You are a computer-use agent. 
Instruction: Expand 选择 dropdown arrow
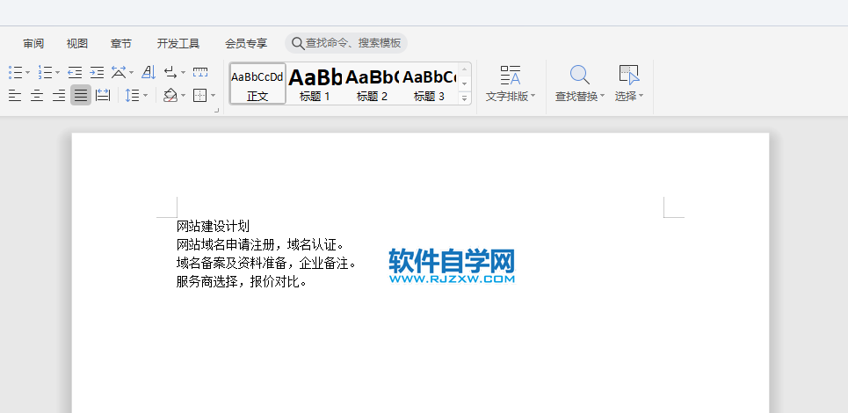click(x=641, y=97)
